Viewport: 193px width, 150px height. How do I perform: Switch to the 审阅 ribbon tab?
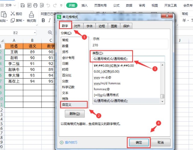pyautogui.click(x=142, y=5)
